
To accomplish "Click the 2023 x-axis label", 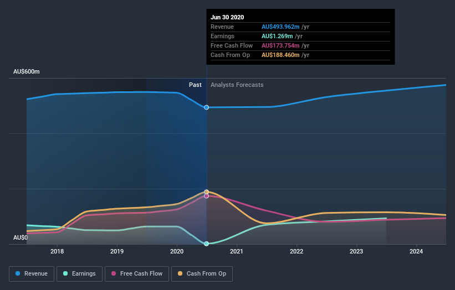I will point(356,251).
